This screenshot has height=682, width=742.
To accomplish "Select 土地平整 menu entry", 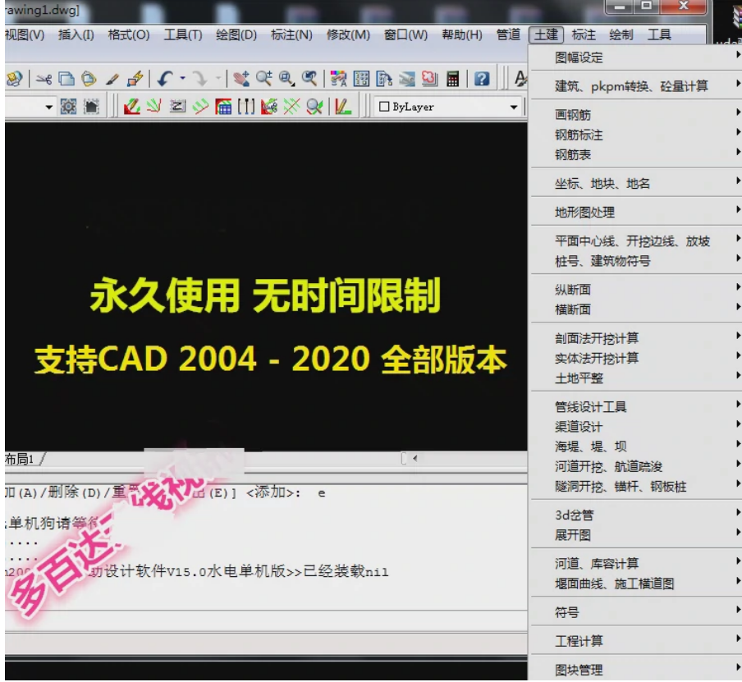I will [x=635, y=378].
